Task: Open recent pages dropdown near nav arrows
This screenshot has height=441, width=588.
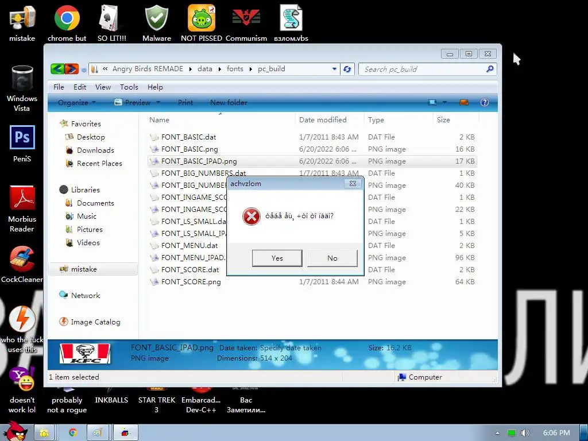Action: click(84, 69)
